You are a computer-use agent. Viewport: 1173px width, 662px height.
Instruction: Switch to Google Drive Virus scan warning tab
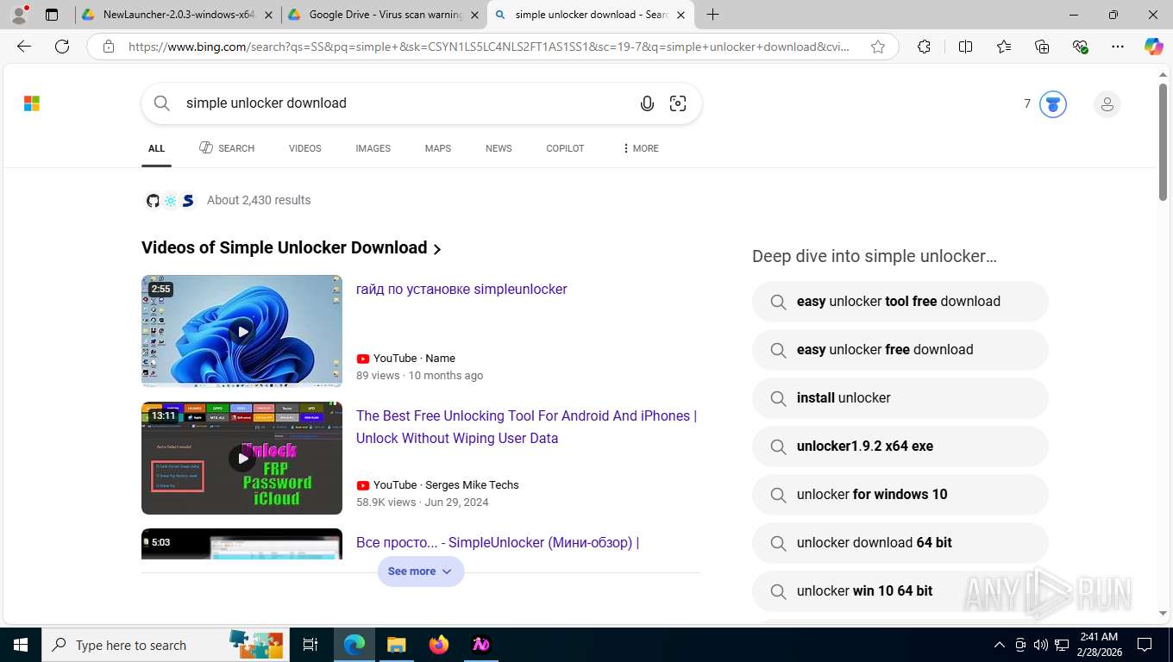click(383, 15)
